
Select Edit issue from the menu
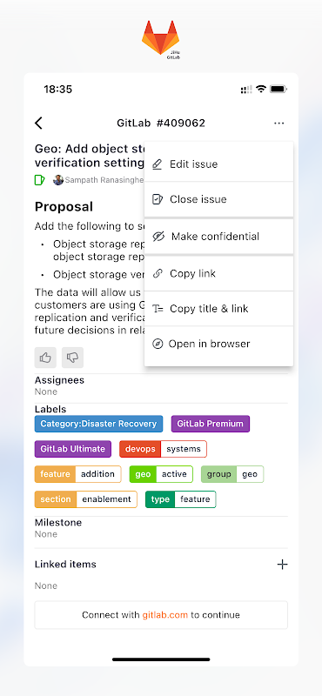(218, 164)
